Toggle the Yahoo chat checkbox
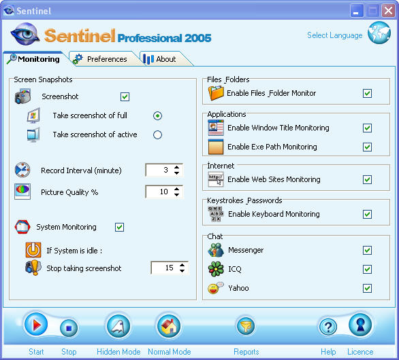Viewport: 399px width, 360px height. tap(367, 288)
